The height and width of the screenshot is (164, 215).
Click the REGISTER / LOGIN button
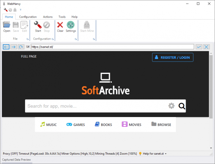173,58
